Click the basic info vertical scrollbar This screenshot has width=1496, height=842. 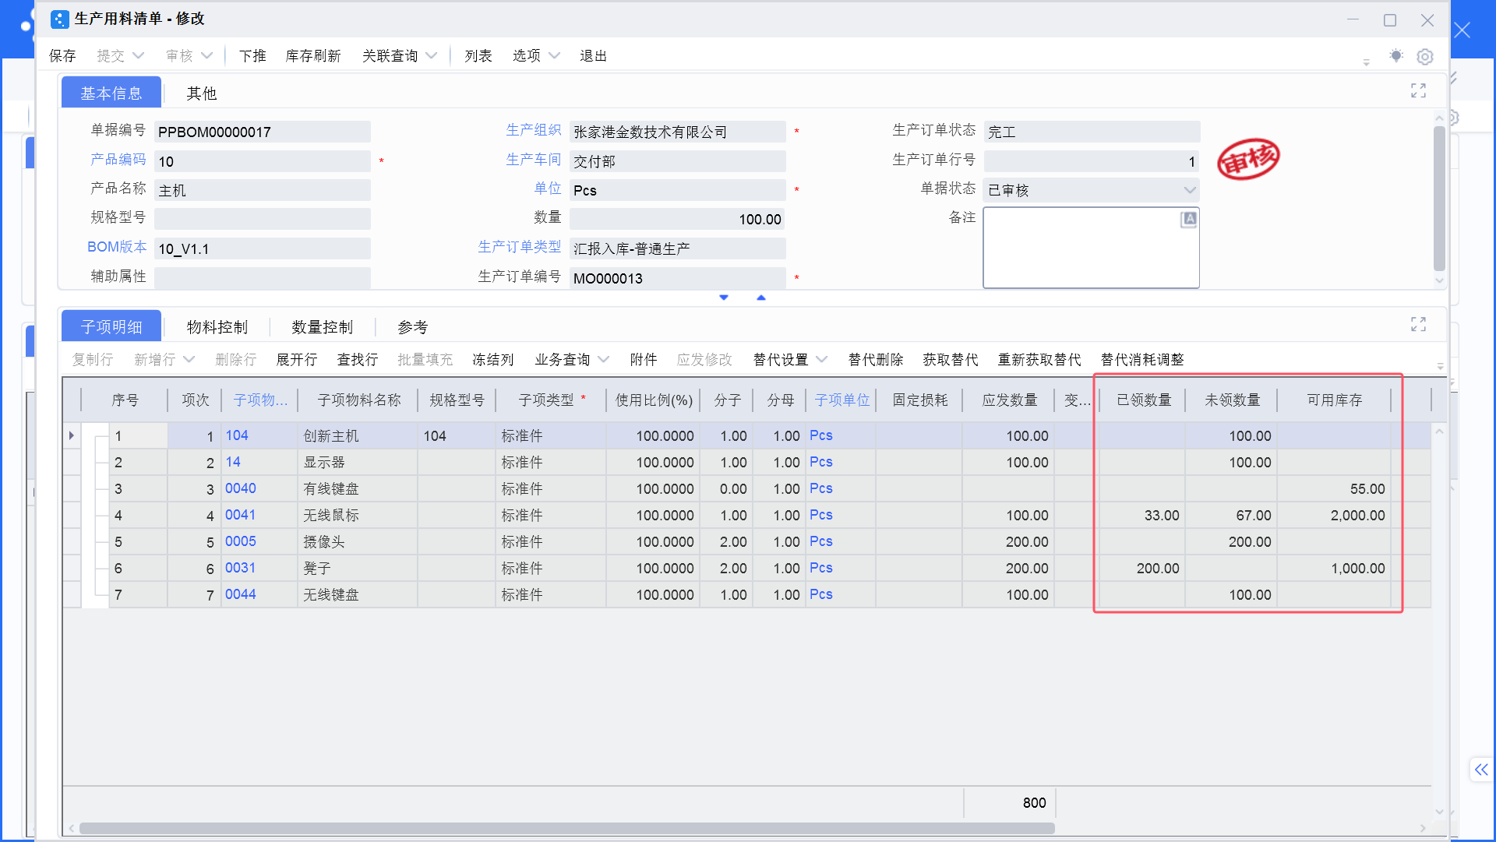[x=1439, y=198]
